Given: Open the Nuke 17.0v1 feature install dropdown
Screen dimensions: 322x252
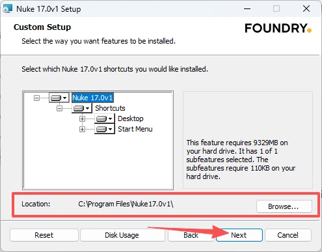Looking at the screenshot, I should click(x=59, y=98).
